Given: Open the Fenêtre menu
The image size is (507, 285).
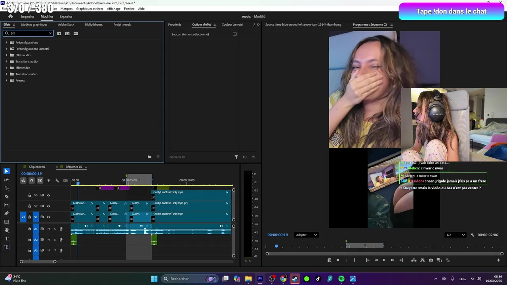Looking at the screenshot, I should tap(129, 9).
